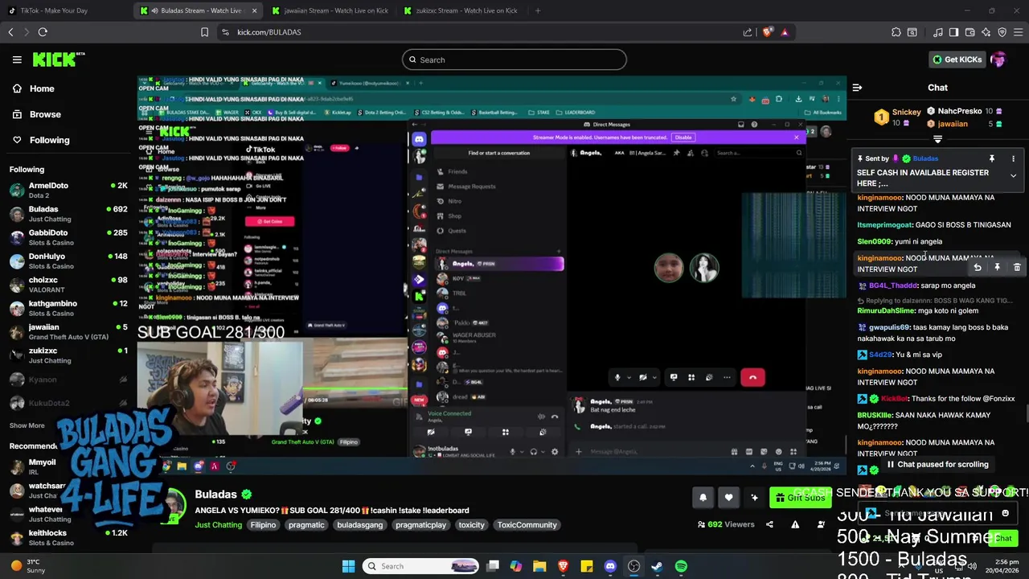
Task: Open Discord from the taskbar
Action: (610, 566)
